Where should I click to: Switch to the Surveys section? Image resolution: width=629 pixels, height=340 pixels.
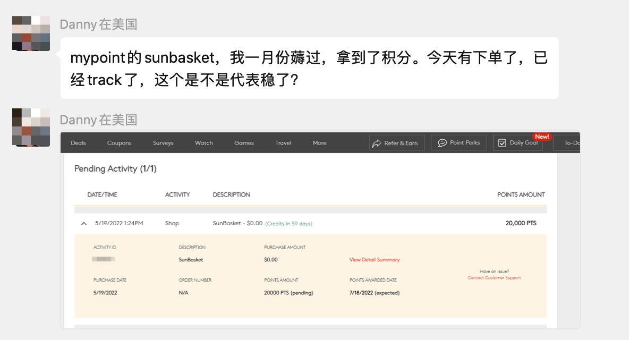tap(163, 143)
